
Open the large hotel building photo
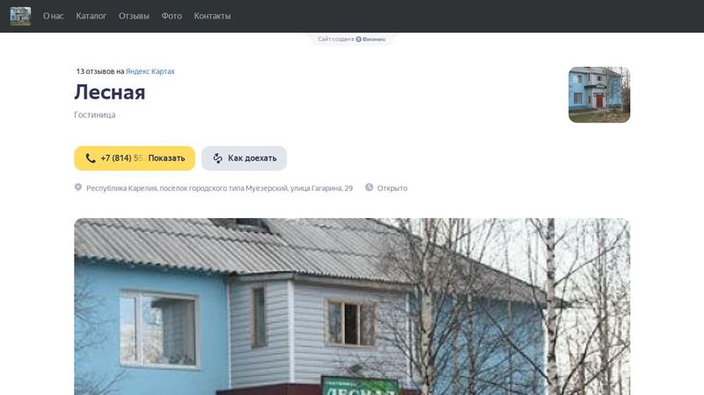pos(352,306)
